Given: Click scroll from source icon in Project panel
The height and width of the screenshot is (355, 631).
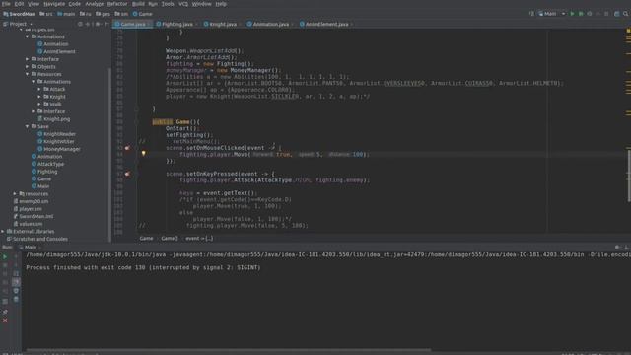Looking at the screenshot, I should 80,24.
